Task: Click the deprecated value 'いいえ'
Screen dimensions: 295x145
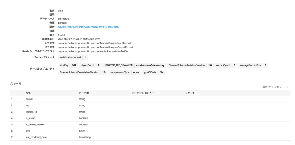Action: tap(62, 35)
